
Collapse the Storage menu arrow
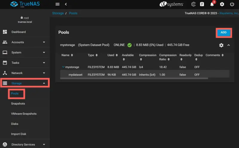click(44, 83)
